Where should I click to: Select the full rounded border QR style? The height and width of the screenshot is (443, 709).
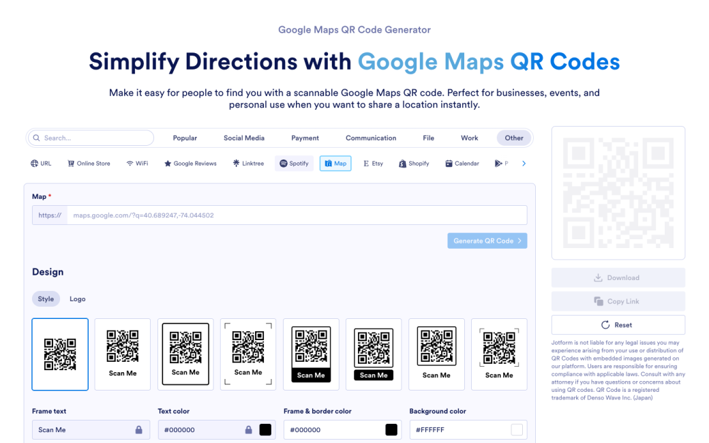point(185,354)
